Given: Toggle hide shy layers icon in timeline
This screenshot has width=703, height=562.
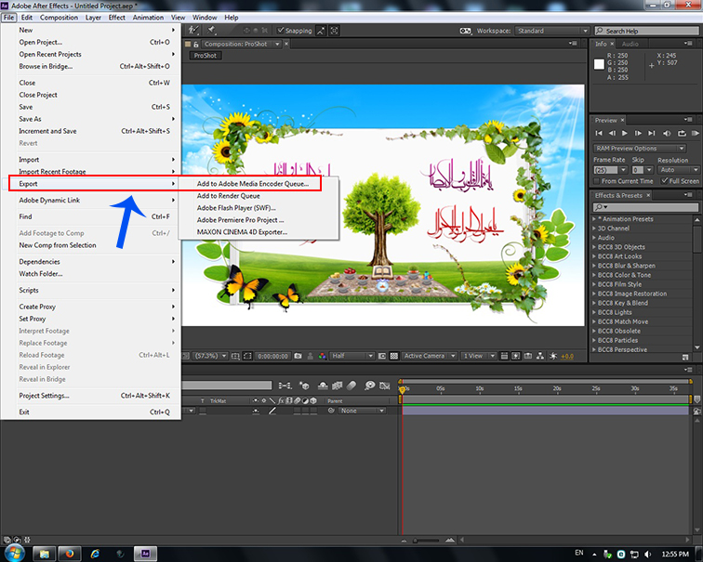Looking at the screenshot, I should 323,386.
